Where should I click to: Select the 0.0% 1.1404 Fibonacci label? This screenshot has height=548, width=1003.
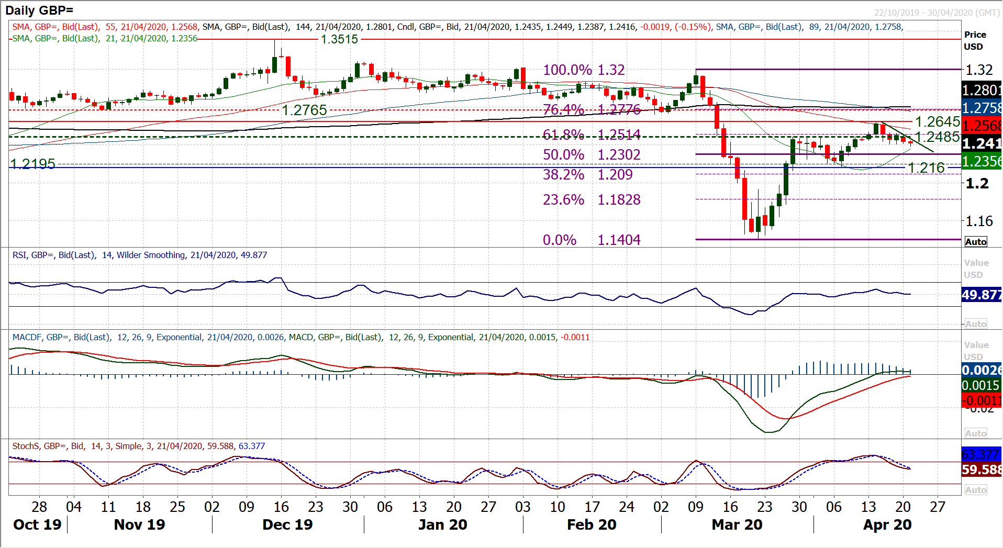592,240
